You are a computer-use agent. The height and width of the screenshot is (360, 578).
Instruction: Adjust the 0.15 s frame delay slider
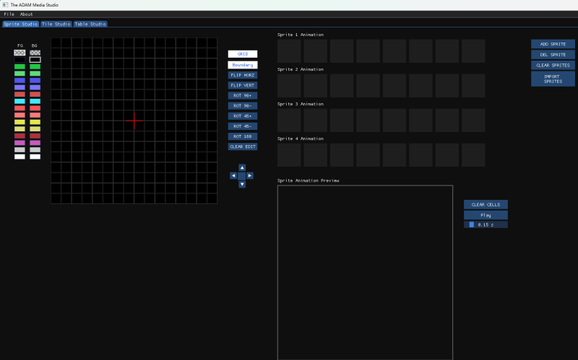click(x=486, y=224)
